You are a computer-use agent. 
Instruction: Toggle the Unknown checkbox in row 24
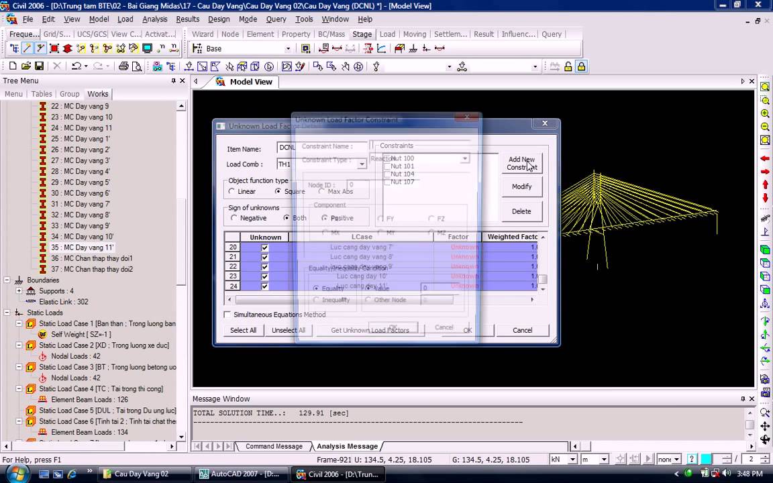coord(265,286)
